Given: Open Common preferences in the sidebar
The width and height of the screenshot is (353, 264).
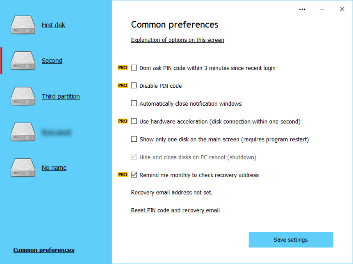Looking at the screenshot, I should [x=44, y=250].
